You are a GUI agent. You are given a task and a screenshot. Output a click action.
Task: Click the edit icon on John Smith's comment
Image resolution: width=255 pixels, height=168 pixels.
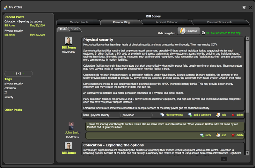(x=218, y=135)
